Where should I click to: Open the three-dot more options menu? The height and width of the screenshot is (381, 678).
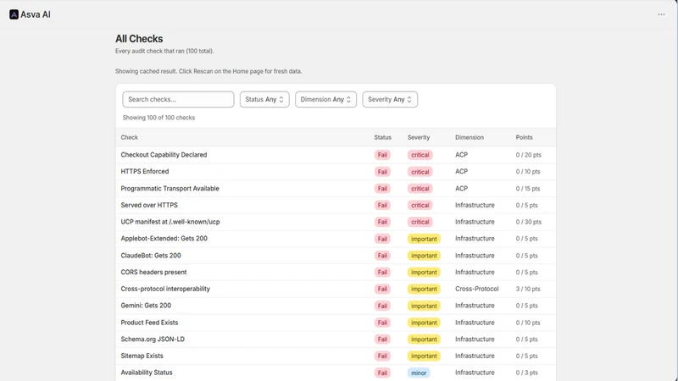(x=661, y=14)
